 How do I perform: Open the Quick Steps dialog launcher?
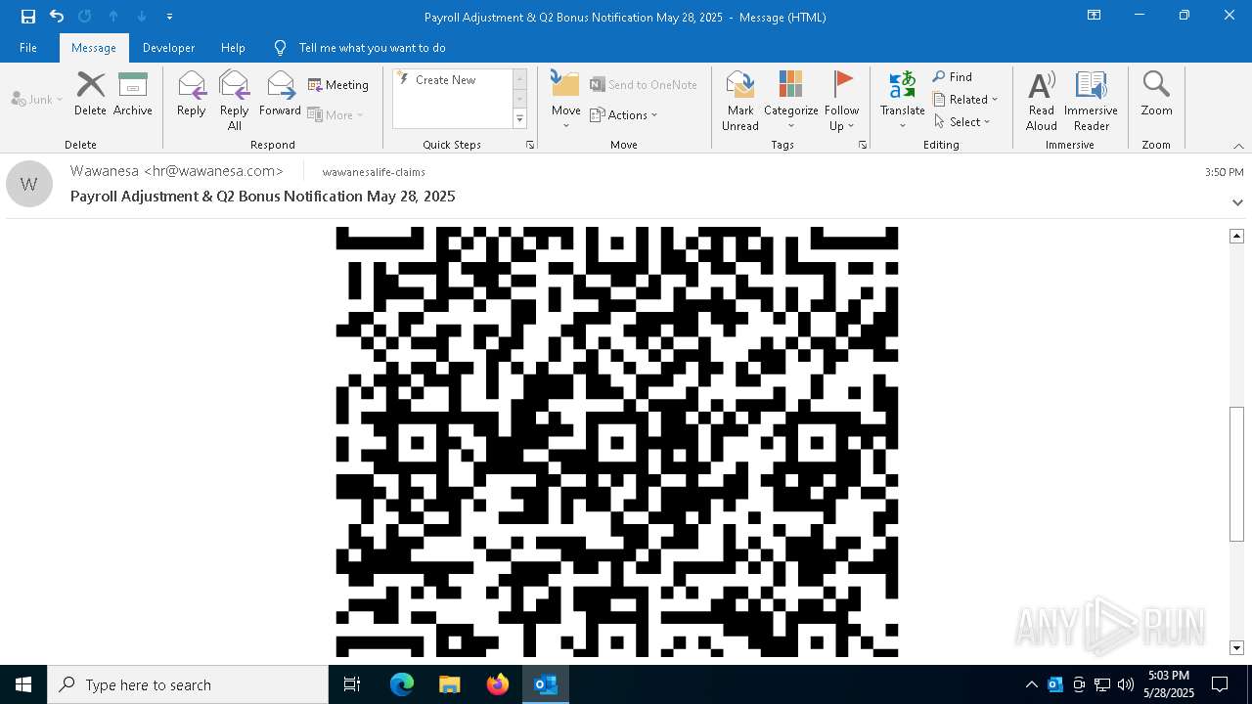(530, 145)
